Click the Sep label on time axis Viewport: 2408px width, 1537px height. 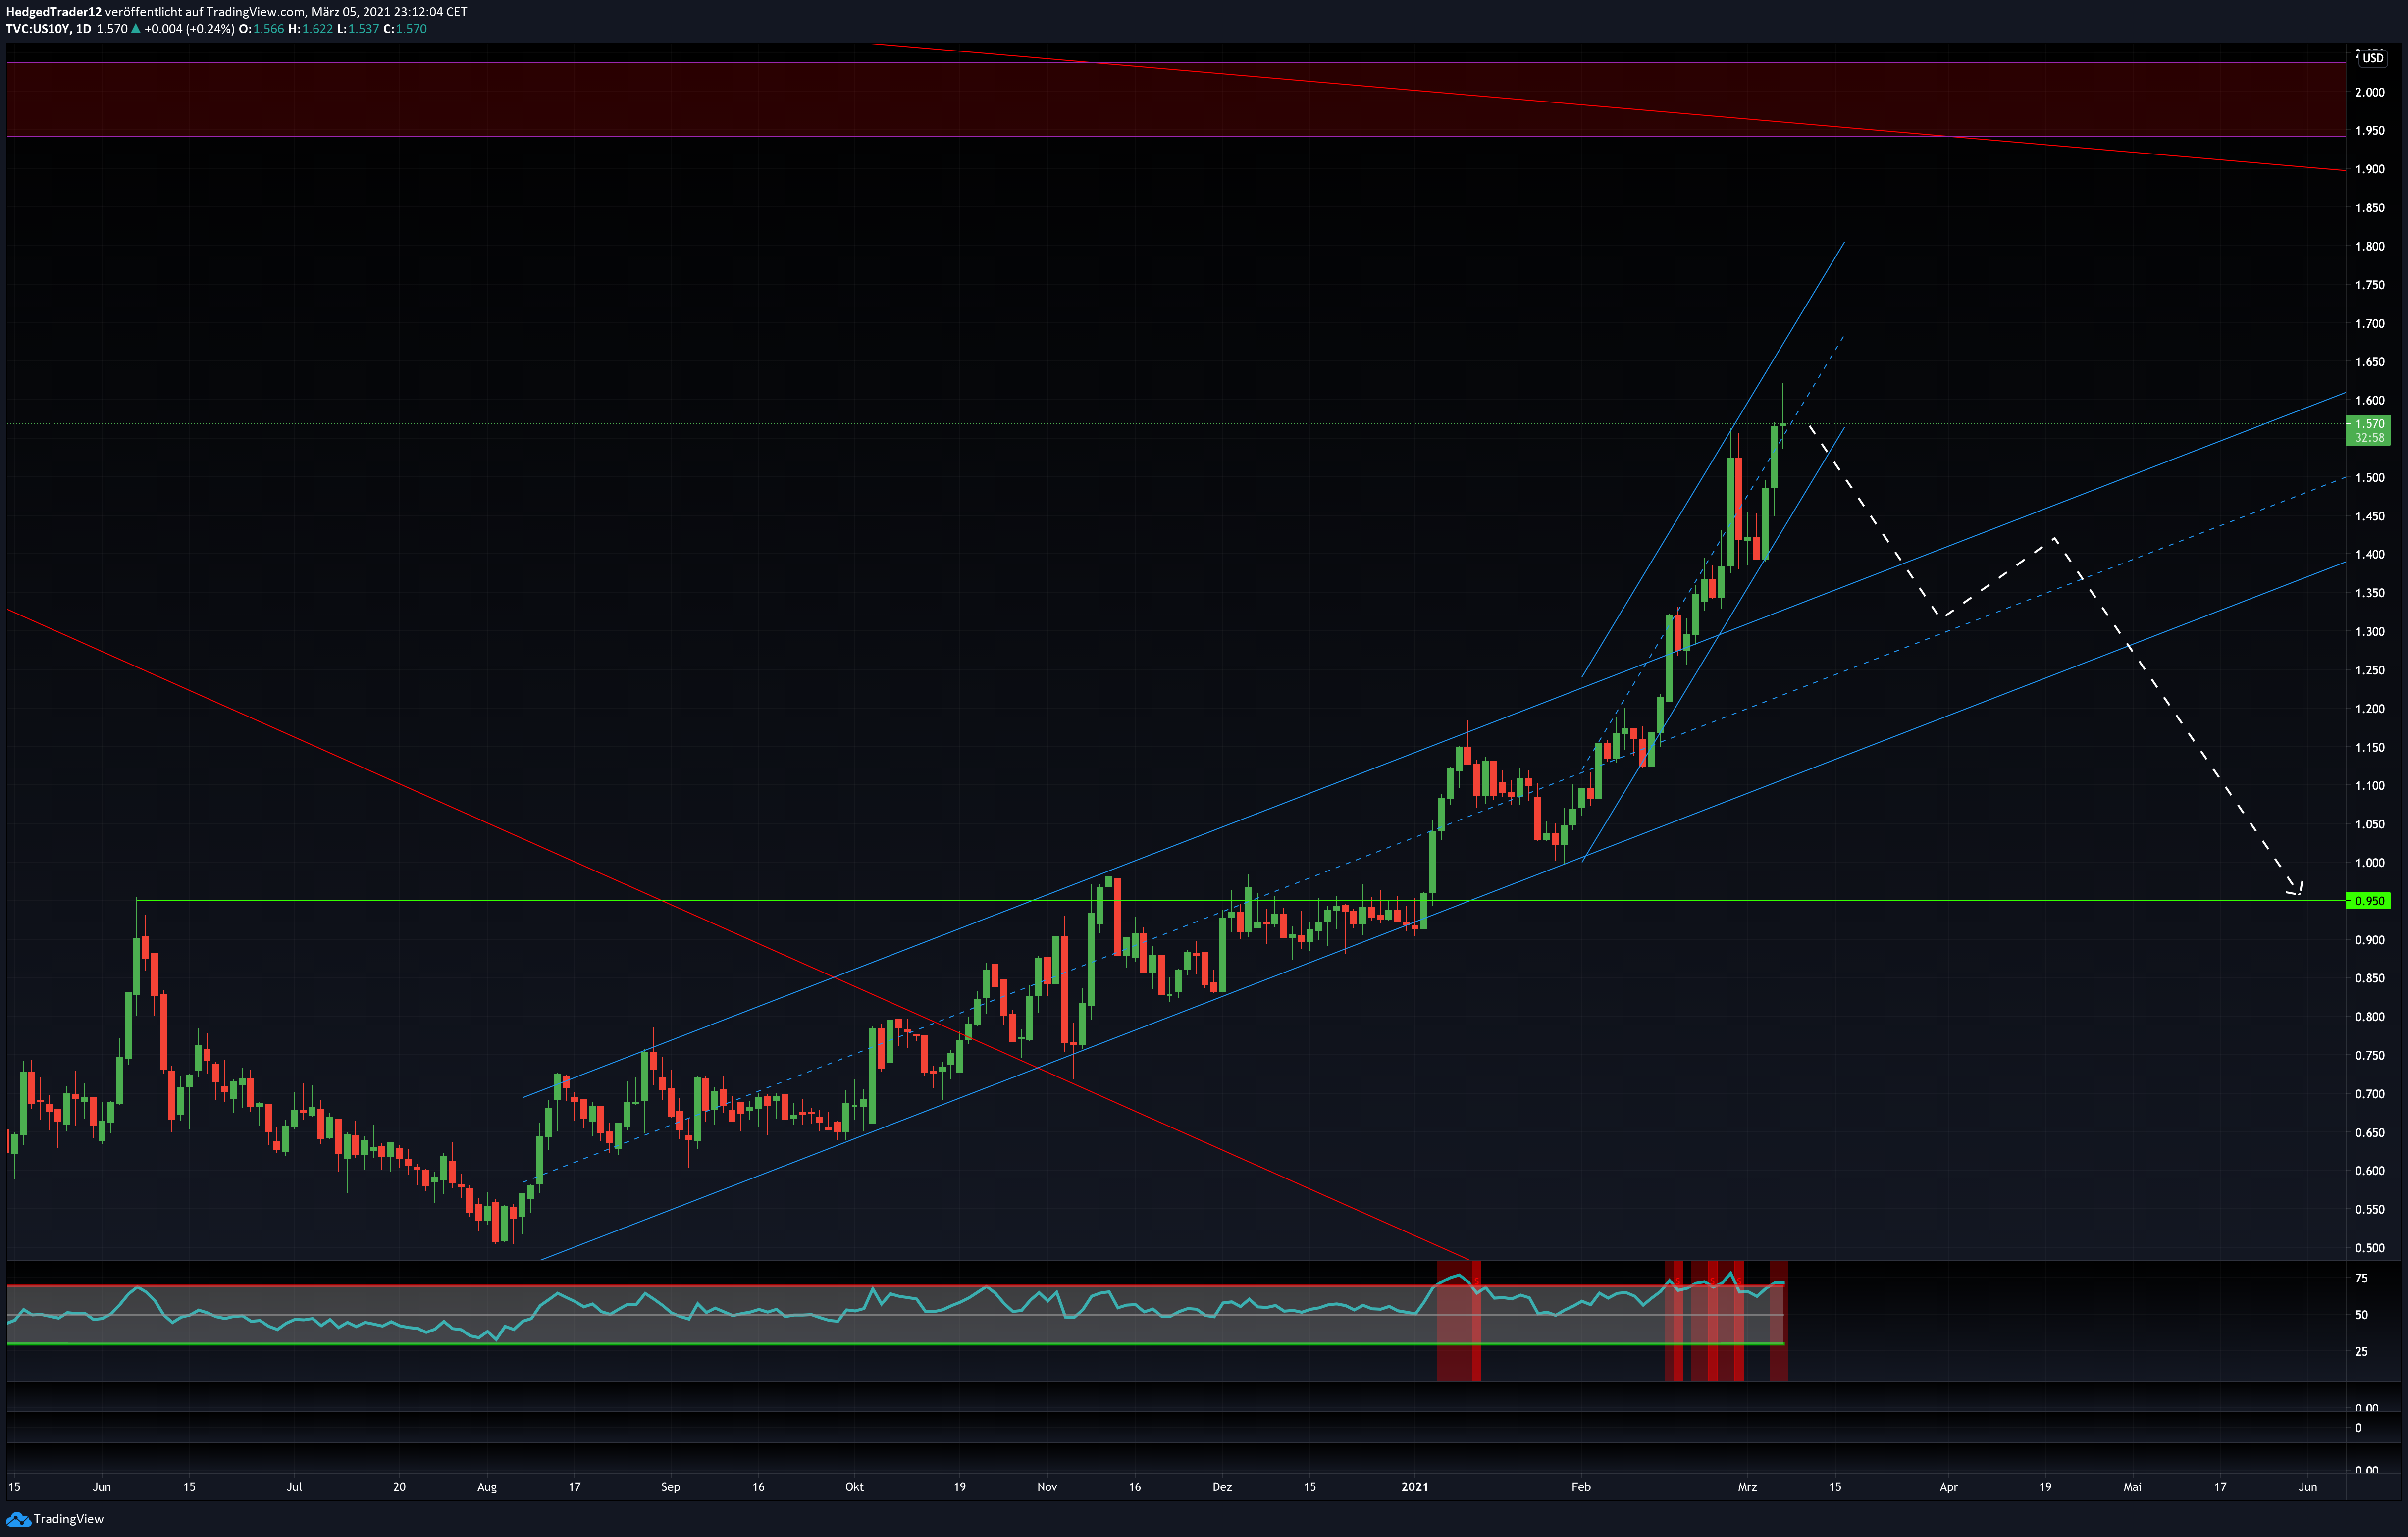click(671, 1487)
